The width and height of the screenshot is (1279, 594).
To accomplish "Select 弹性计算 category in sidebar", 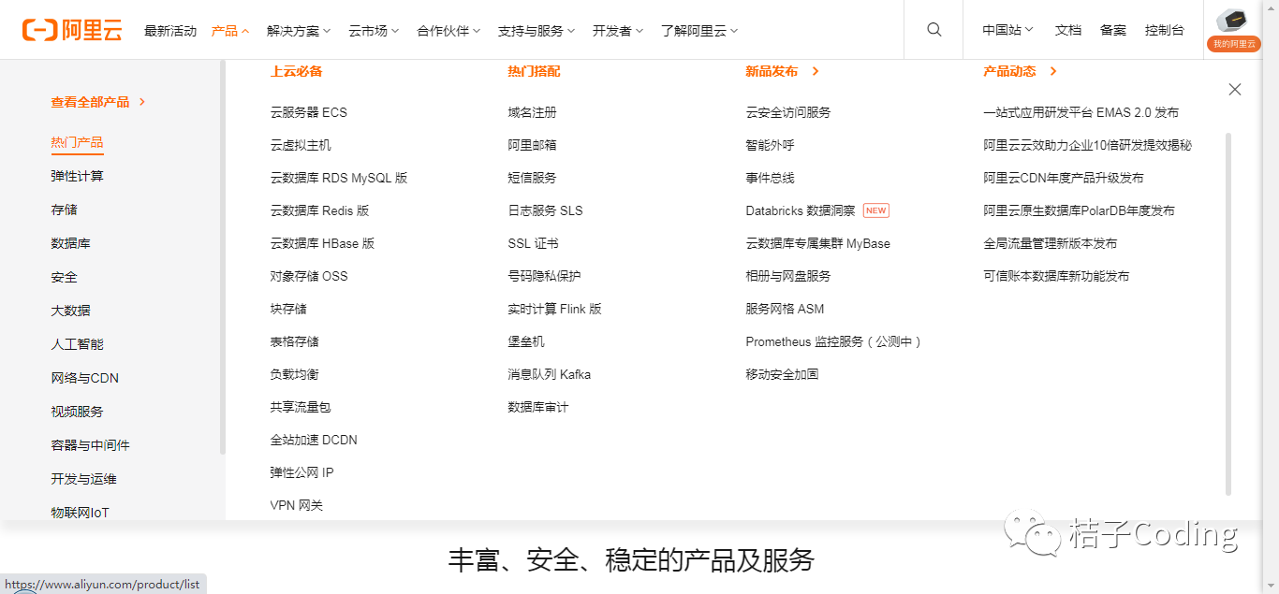I will 77,176.
